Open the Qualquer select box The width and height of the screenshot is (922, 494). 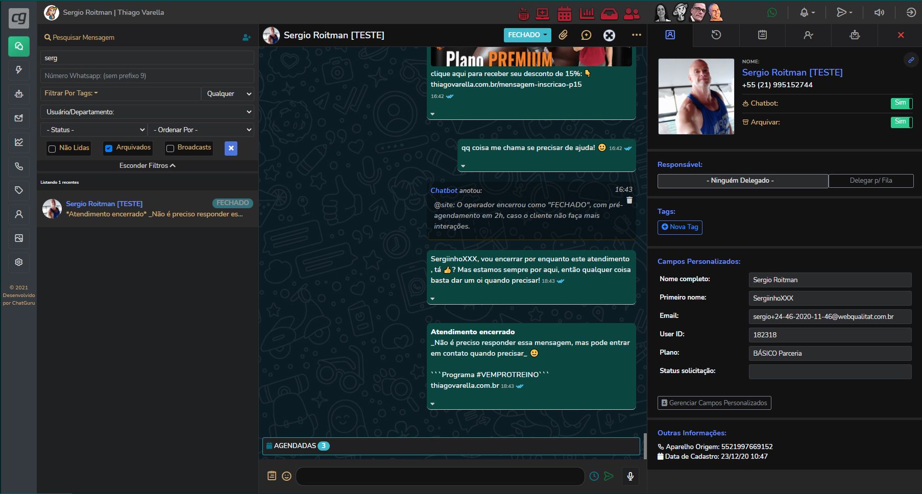pos(229,93)
